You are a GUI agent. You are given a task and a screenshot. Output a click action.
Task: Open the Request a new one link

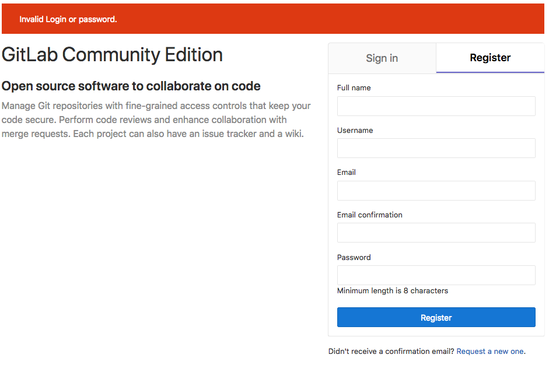click(x=490, y=352)
